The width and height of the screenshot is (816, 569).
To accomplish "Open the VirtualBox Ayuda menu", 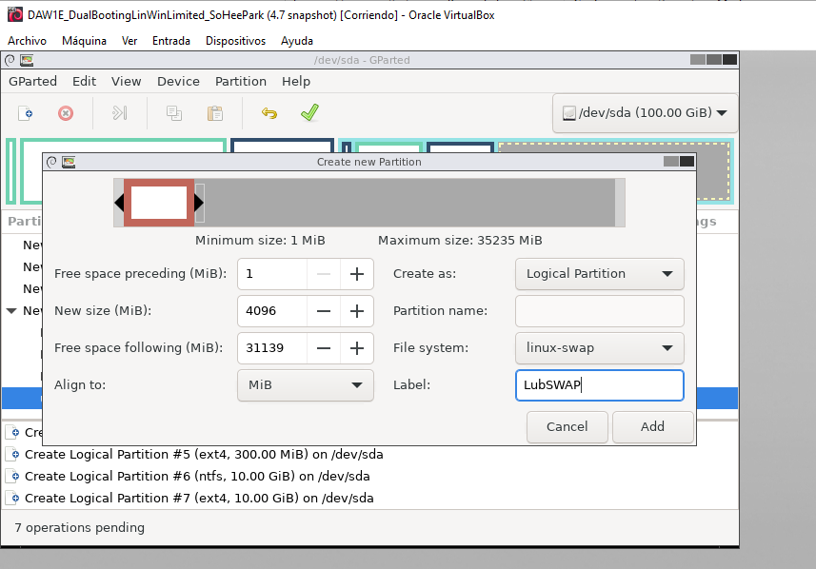I will pyautogui.click(x=297, y=41).
